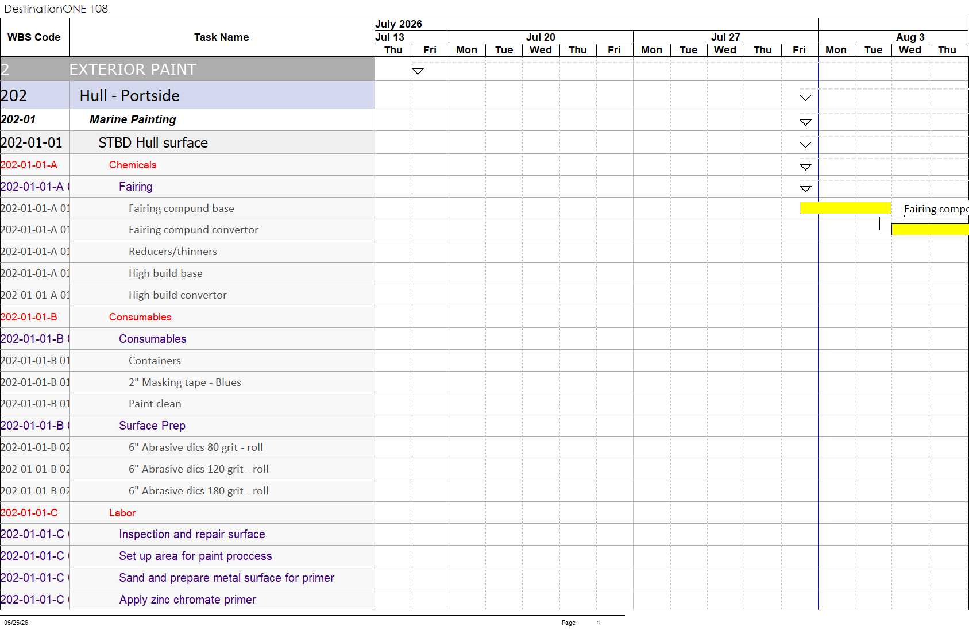Click the Fairing compund convertor task name
Screen dimensions: 969x630
pos(194,230)
